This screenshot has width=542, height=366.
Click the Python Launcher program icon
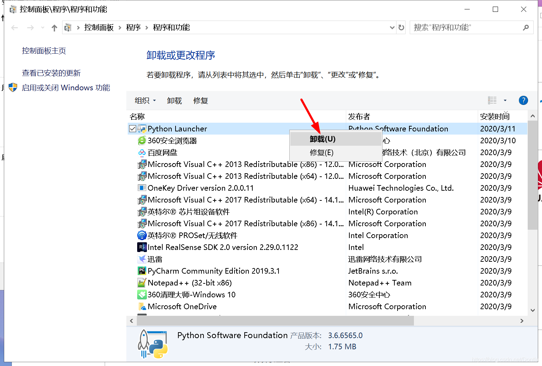tap(142, 129)
